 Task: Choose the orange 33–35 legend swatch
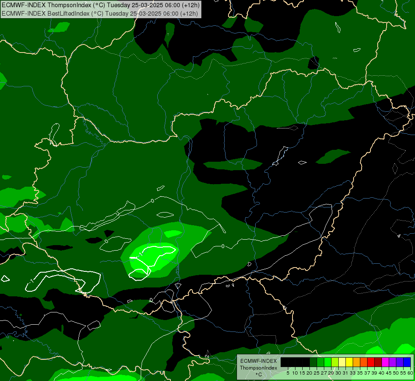(x=357, y=362)
